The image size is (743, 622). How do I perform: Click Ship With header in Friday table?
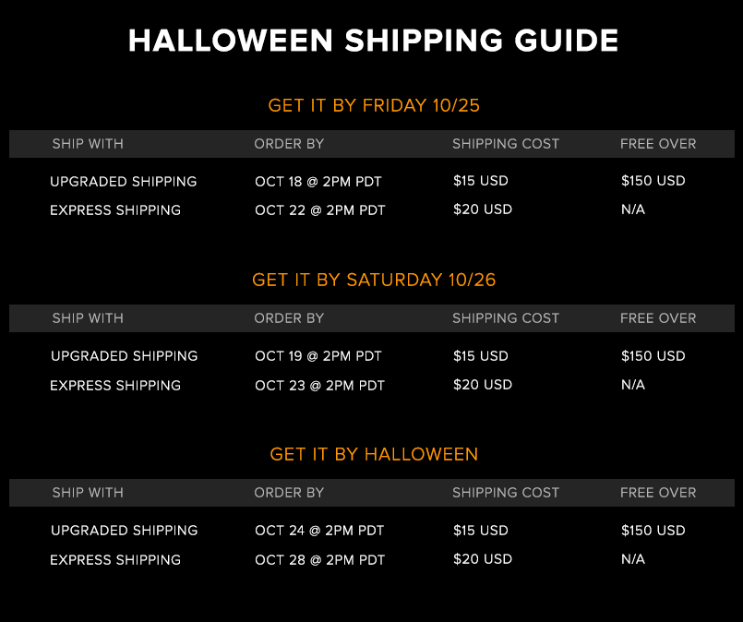click(x=88, y=144)
